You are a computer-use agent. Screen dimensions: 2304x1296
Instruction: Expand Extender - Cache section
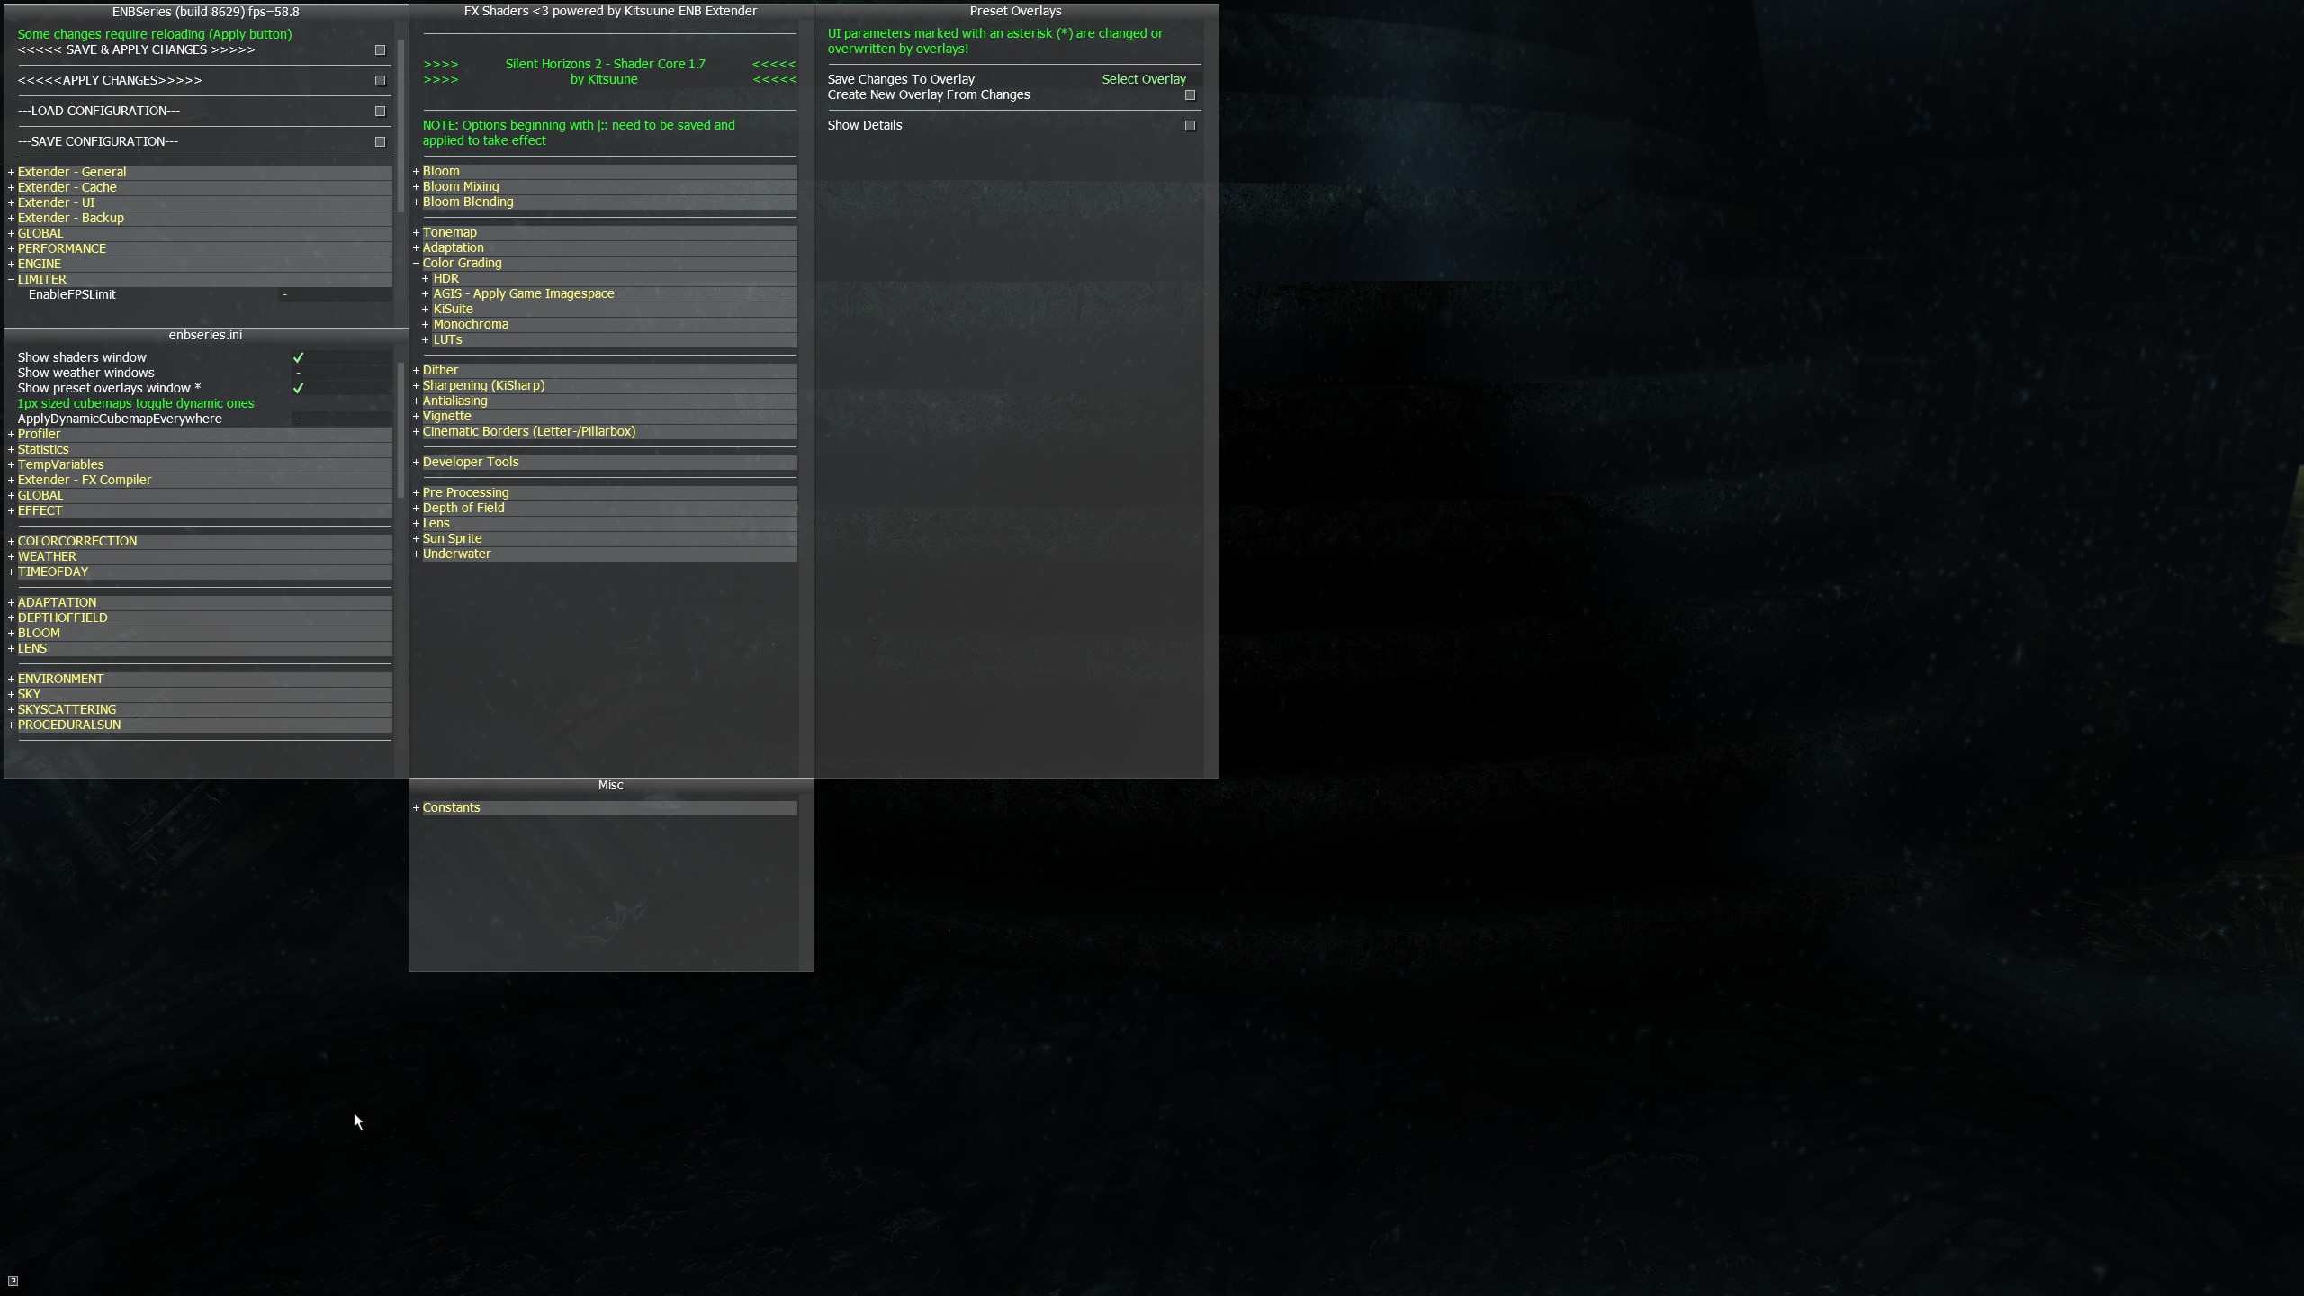pos(200,187)
